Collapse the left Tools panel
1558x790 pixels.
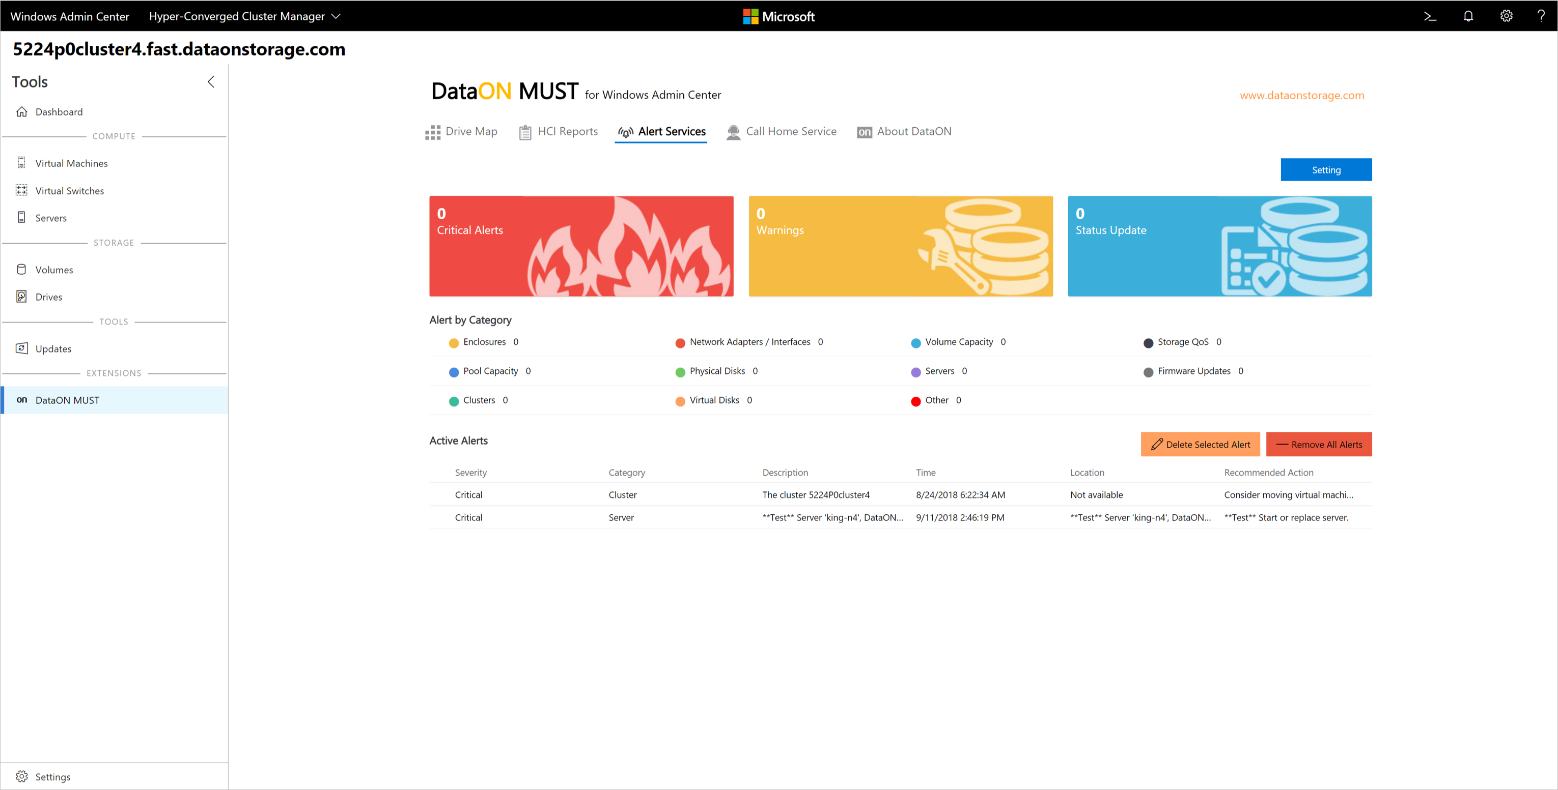click(x=212, y=80)
